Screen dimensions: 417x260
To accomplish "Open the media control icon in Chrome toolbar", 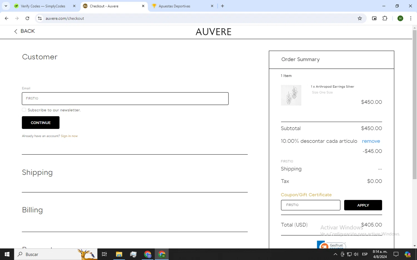I will pos(374,18).
